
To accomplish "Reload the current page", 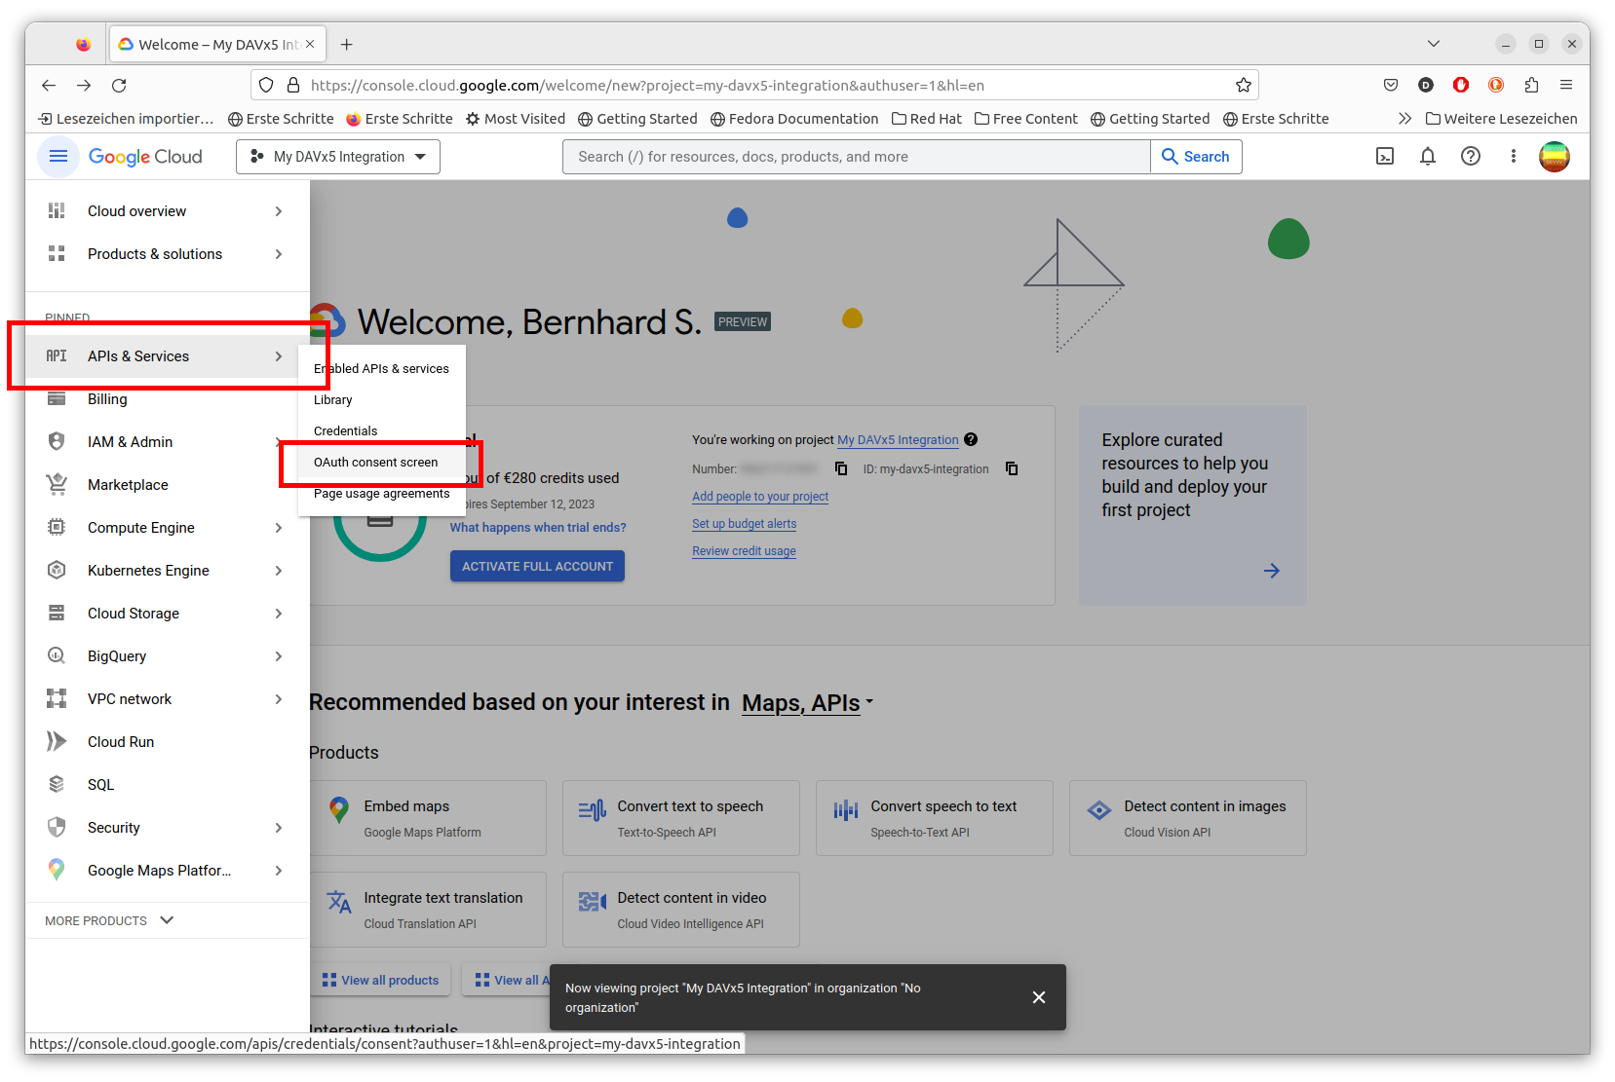I will pos(119,86).
